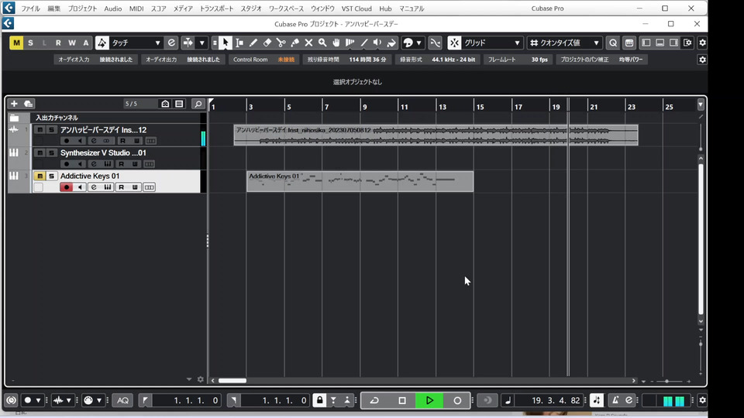Mute the Synthesizer V Studio track
This screenshot has width=744, height=418.
coord(40,152)
